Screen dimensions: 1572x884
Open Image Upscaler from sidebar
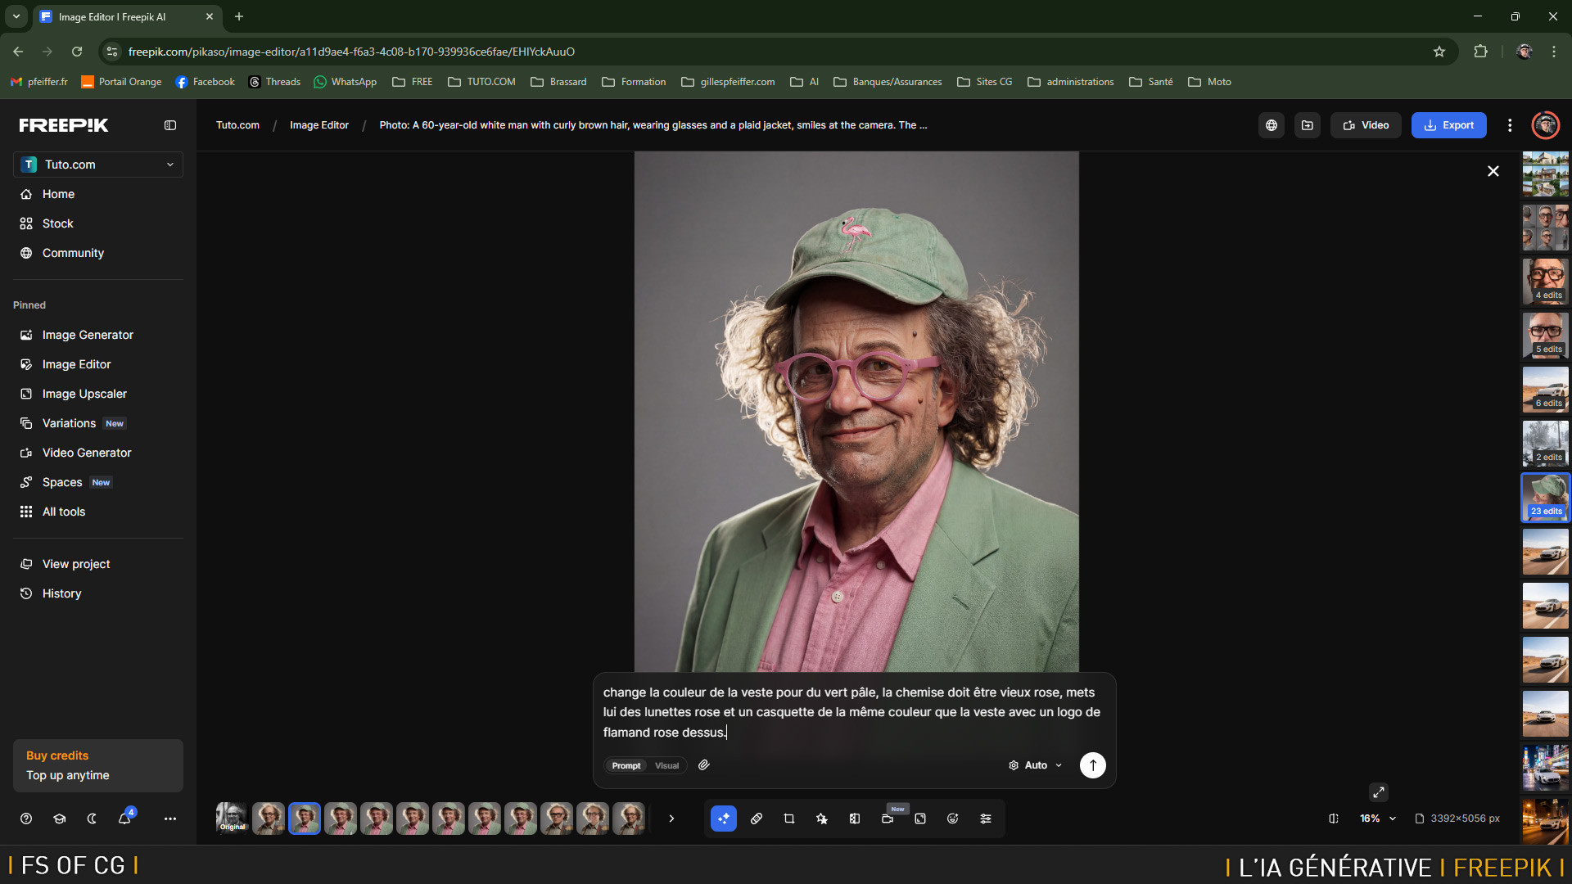pyautogui.click(x=84, y=394)
